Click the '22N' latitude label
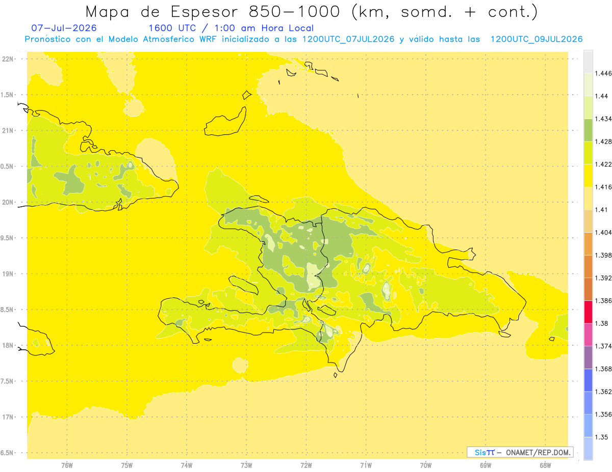 (8, 59)
